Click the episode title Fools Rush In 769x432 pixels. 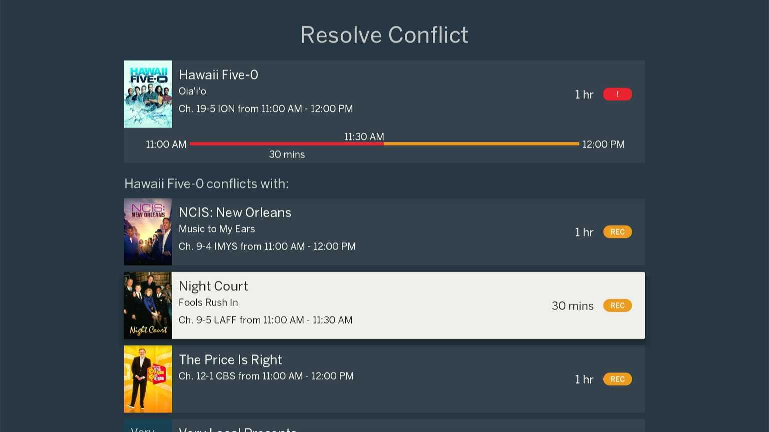(208, 302)
